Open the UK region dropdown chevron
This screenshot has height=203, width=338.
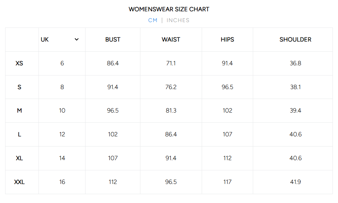[77, 39]
